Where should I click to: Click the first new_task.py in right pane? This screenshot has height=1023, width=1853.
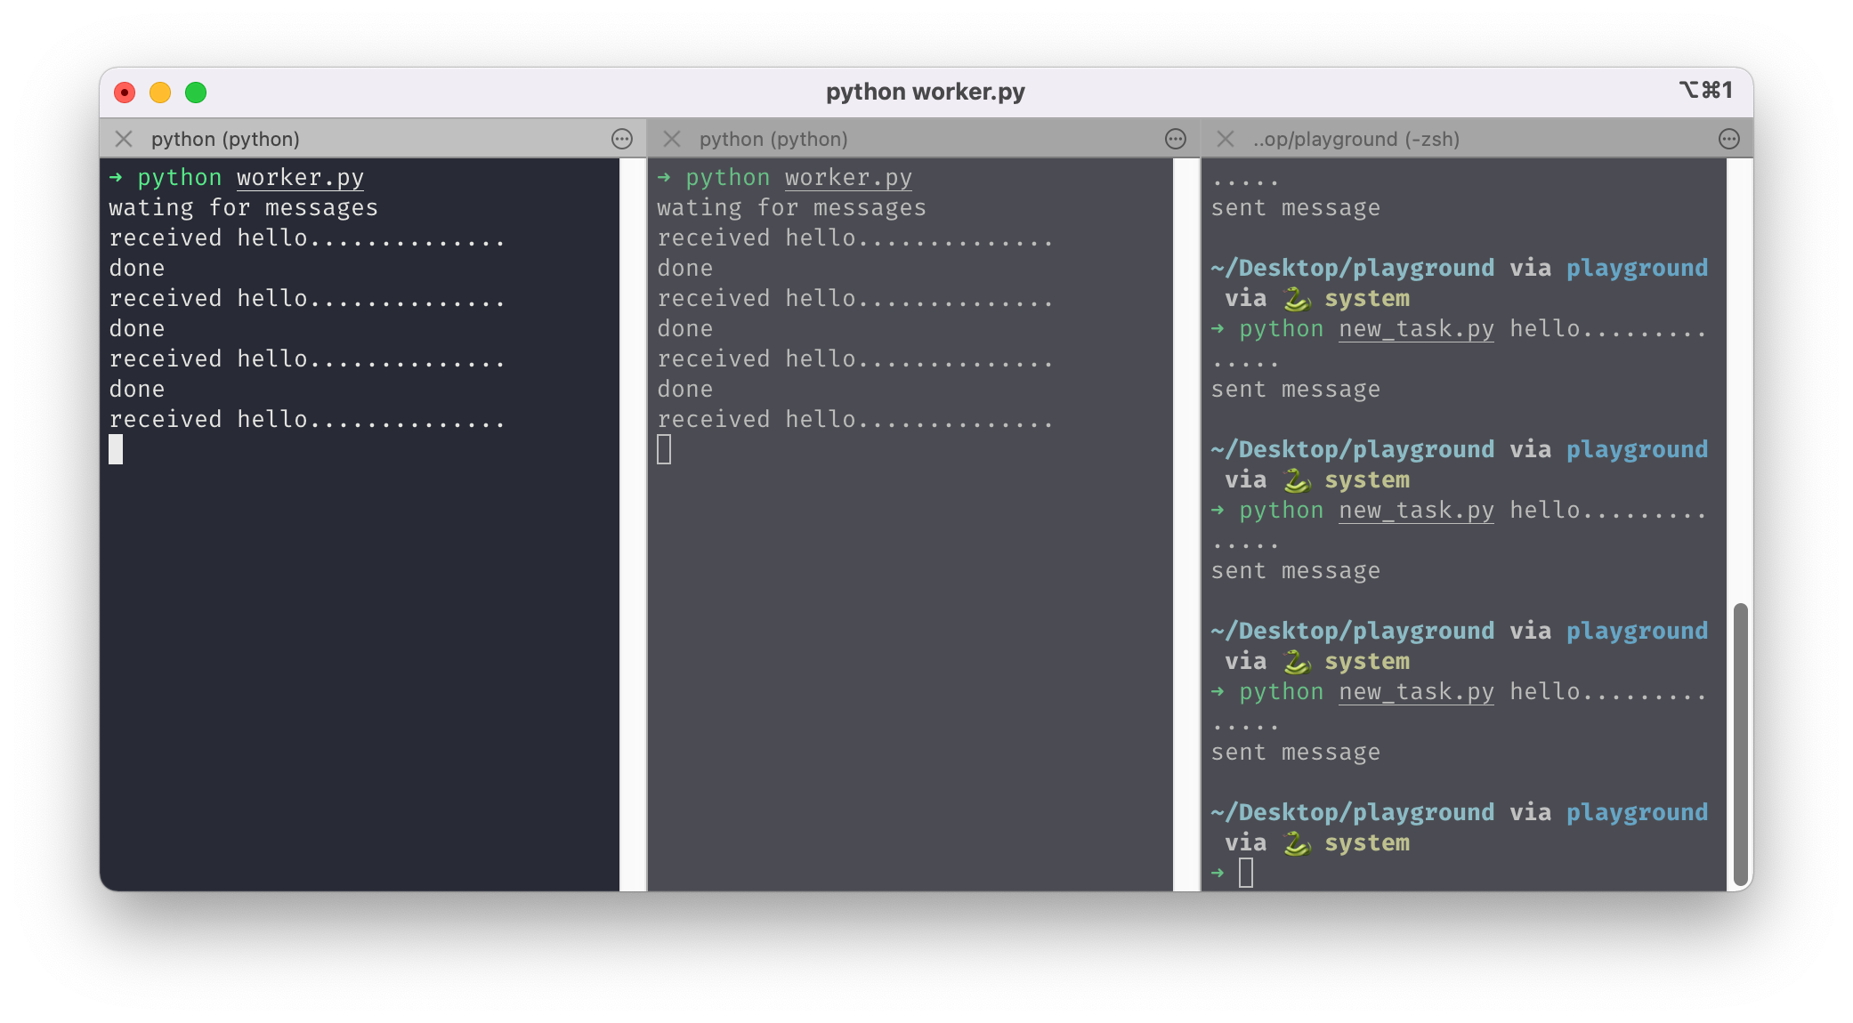[x=1416, y=329]
